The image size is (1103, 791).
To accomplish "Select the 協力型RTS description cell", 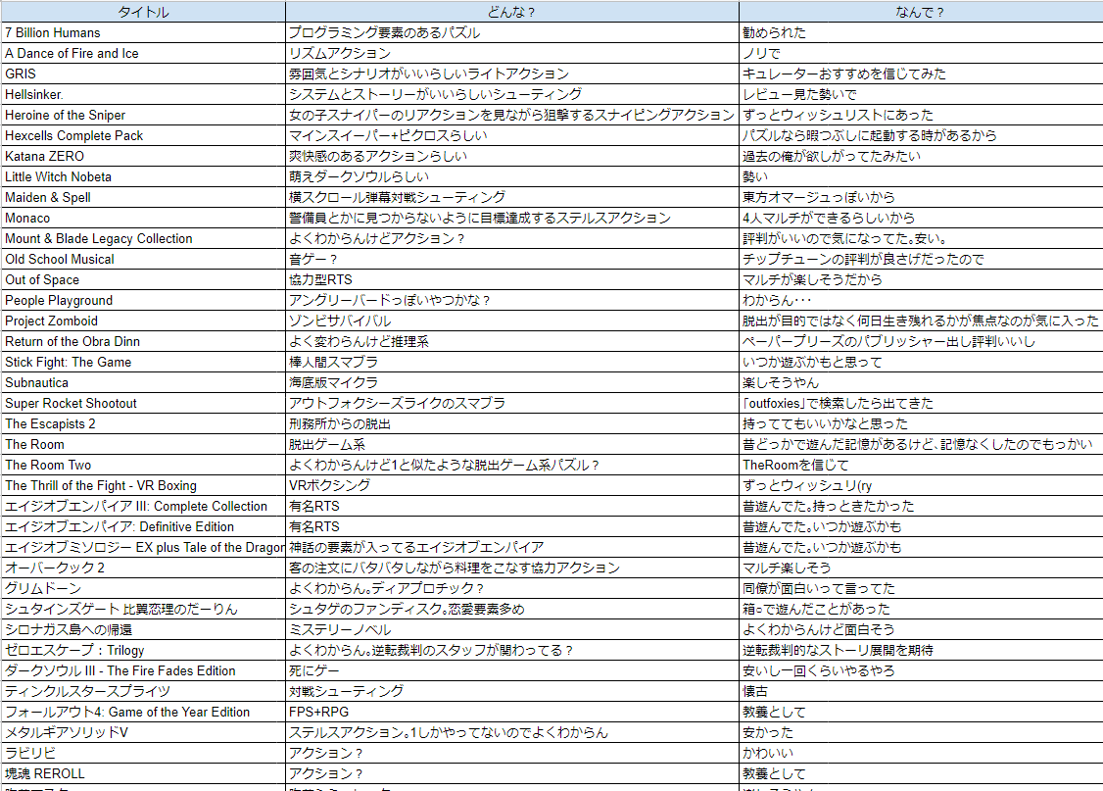I will click(x=512, y=279).
